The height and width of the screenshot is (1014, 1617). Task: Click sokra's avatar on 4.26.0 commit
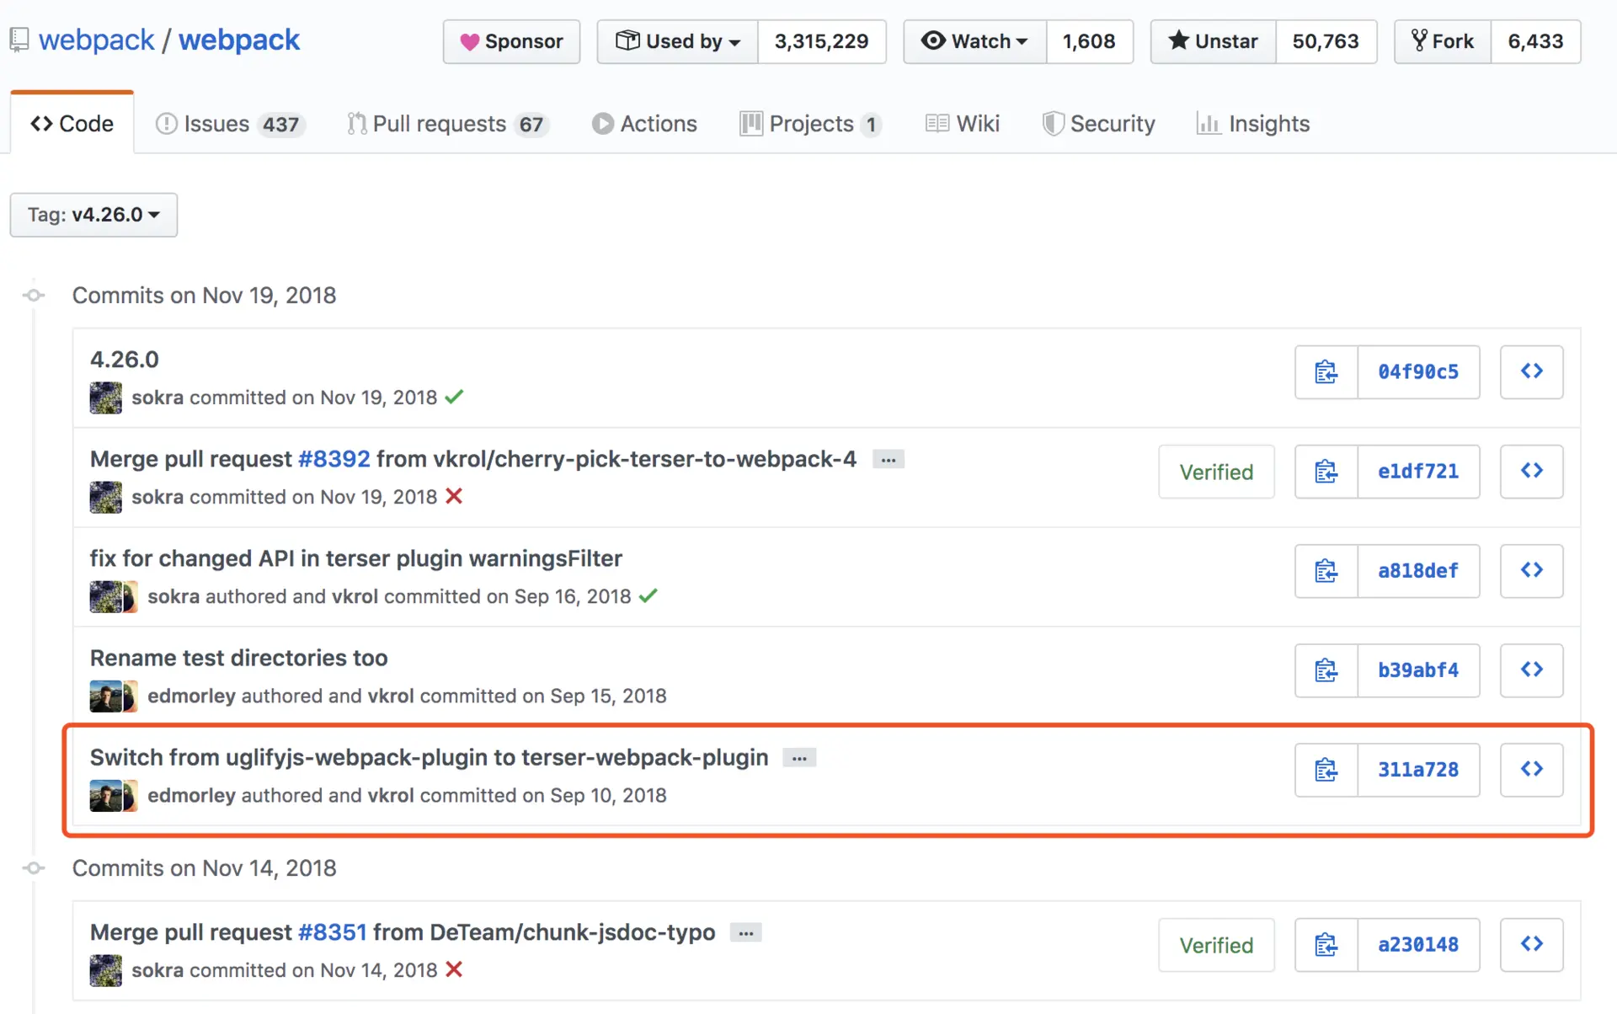(x=106, y=398)
